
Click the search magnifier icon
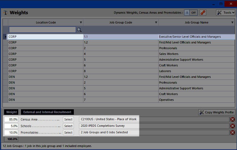pyautogui.click(x=79, y=30)
